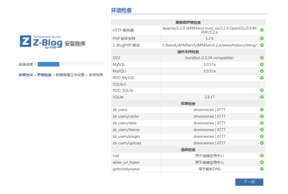Click the green check icon in curl row
Image resolution: width=288 pixels, height=194 pixels.
261,156
